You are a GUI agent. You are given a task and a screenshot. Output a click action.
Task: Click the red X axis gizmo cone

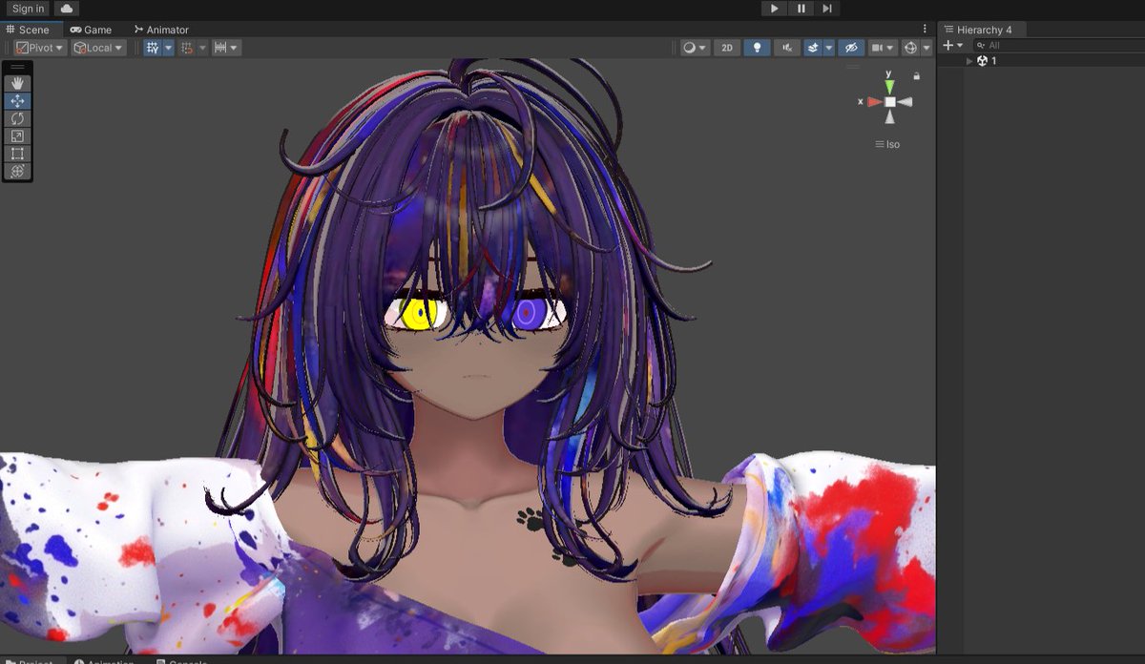click(874, 102)
